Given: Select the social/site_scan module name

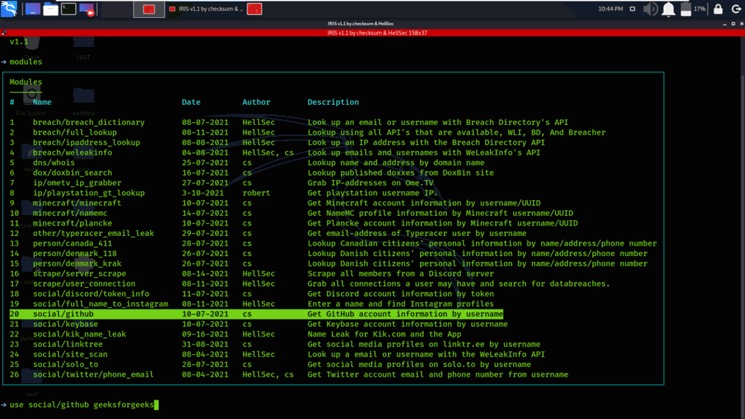Looking at the screenshot, I should 70,354.
